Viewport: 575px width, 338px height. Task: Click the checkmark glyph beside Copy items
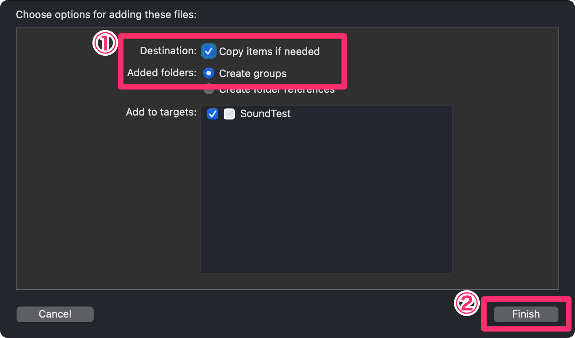(209, 51)
